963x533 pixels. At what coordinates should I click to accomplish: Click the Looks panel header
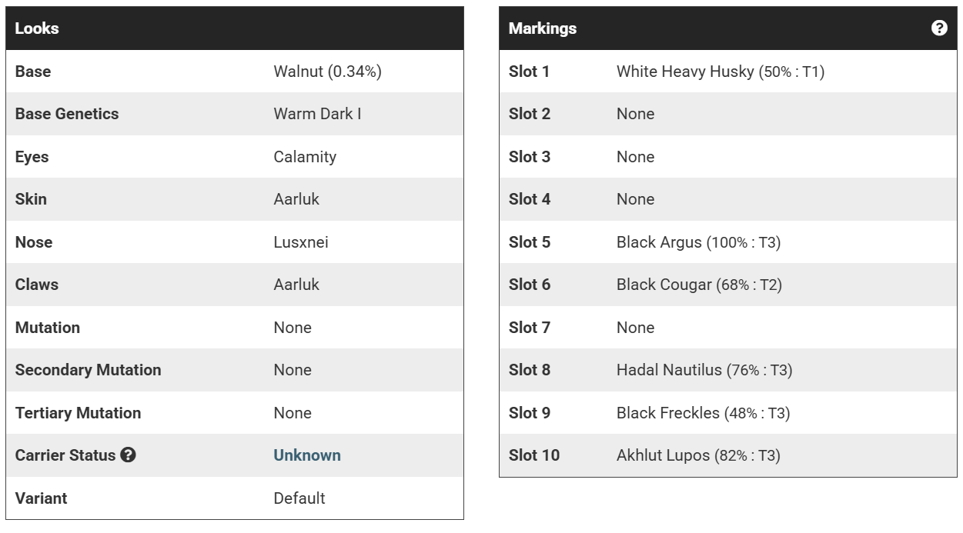pos(37,29)
